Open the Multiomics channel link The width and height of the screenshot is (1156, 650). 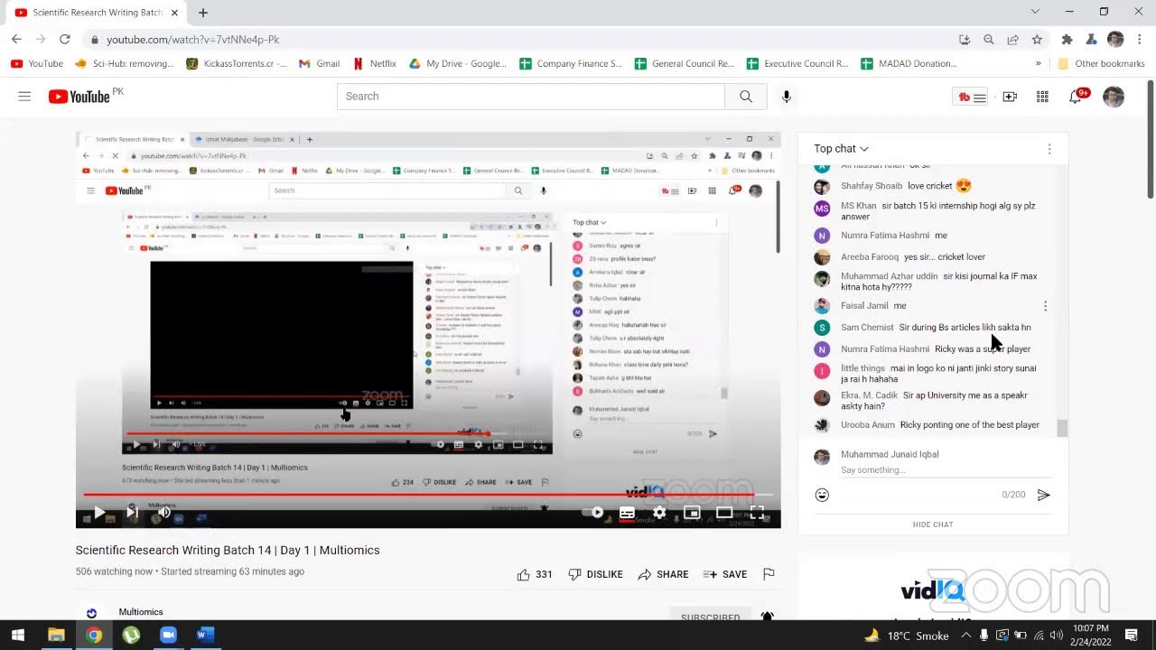[141, 612]
